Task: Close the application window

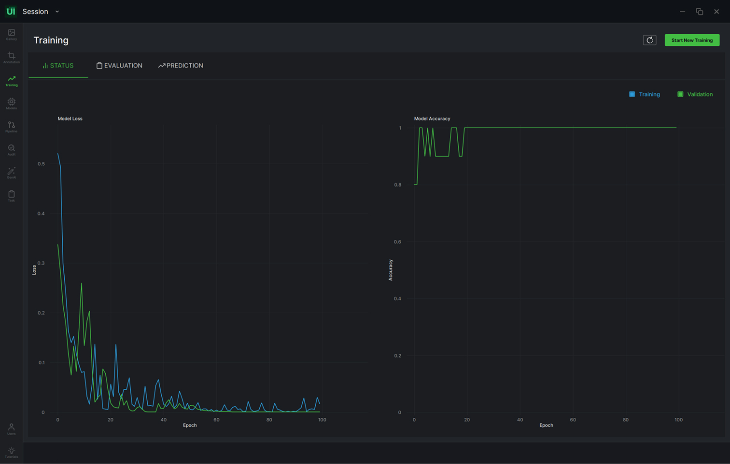Action: click(x=716, y=12)
